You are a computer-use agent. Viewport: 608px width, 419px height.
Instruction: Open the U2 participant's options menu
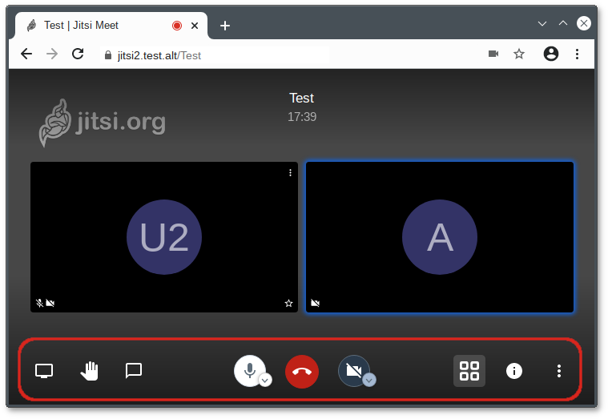(290, 172)
